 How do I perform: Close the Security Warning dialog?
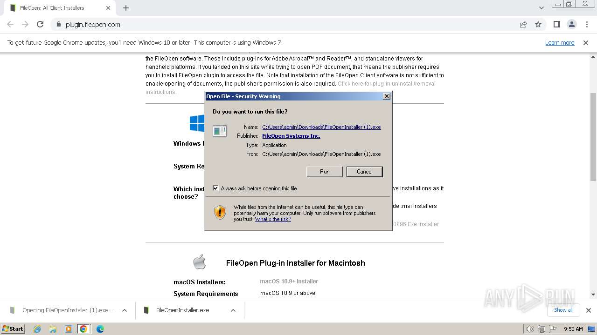coord(386,96)
